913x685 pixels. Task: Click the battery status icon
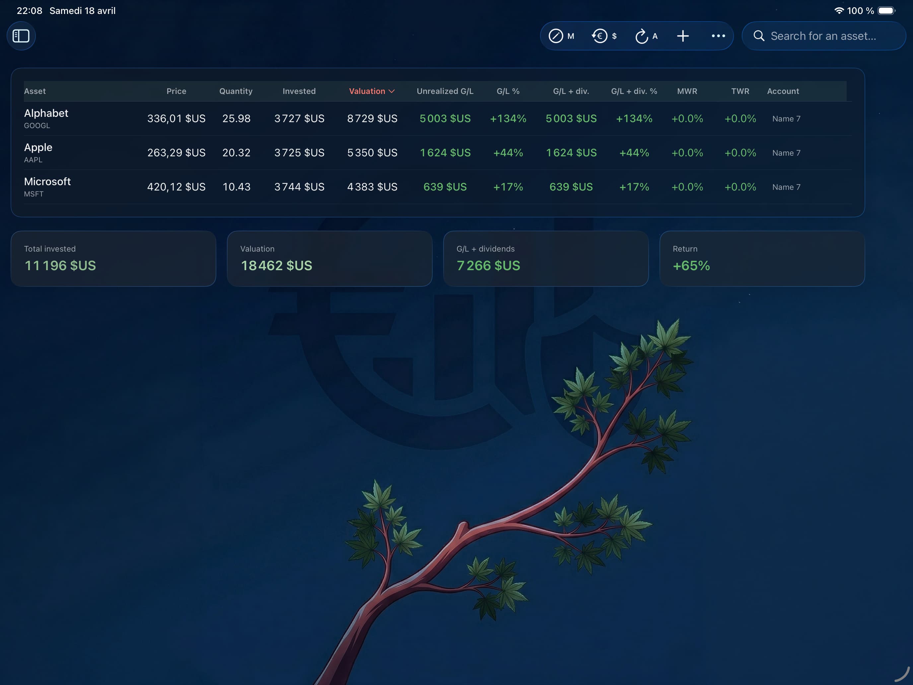tap(886, 11)
